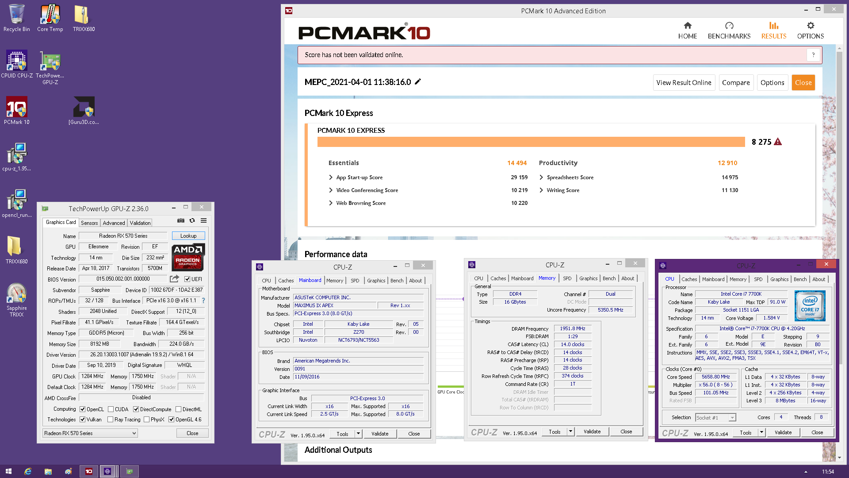This screenshot has height=478, width=849.
Task: Open cpu-z_1.95 installer icon
Action: coord(17,157)
